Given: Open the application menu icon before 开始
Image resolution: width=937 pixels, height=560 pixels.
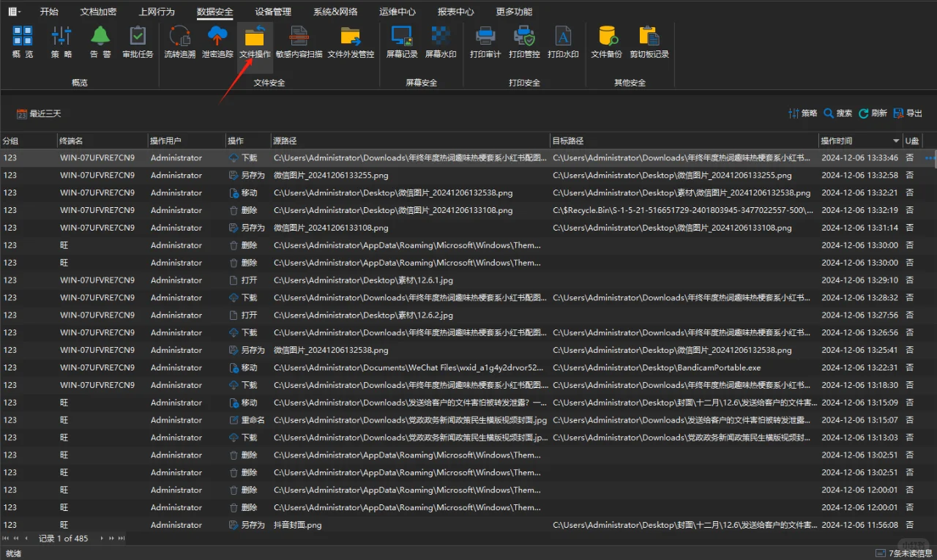Looking at the screenshot, I should click(14, 11).
